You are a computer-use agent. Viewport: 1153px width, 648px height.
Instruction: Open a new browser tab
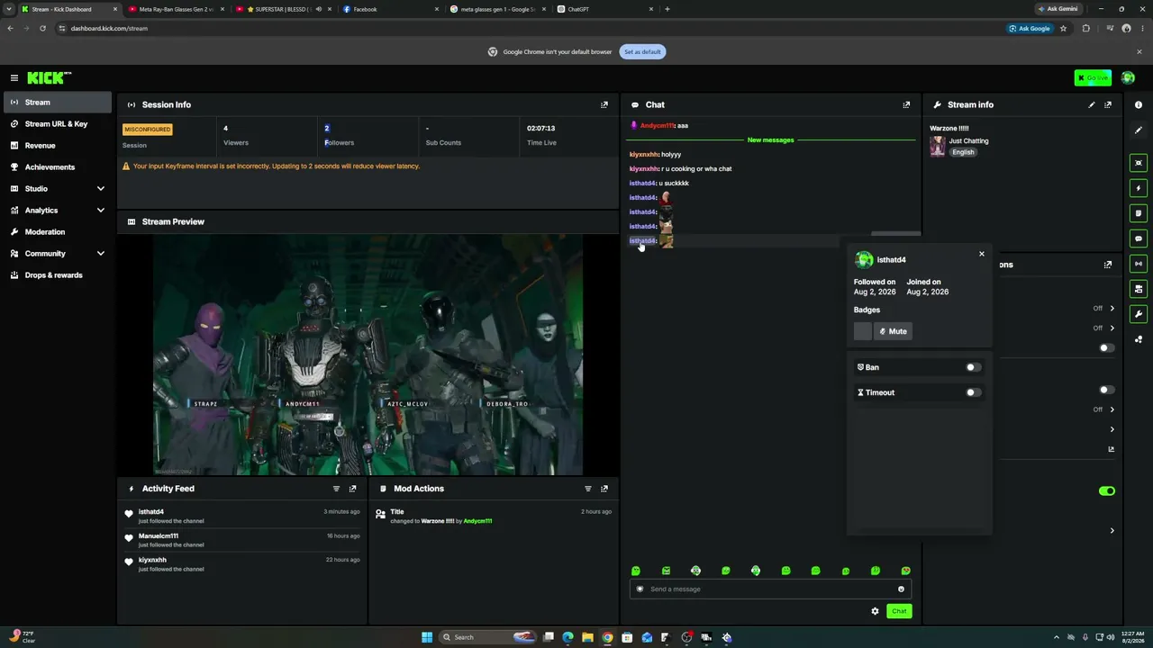667,9
